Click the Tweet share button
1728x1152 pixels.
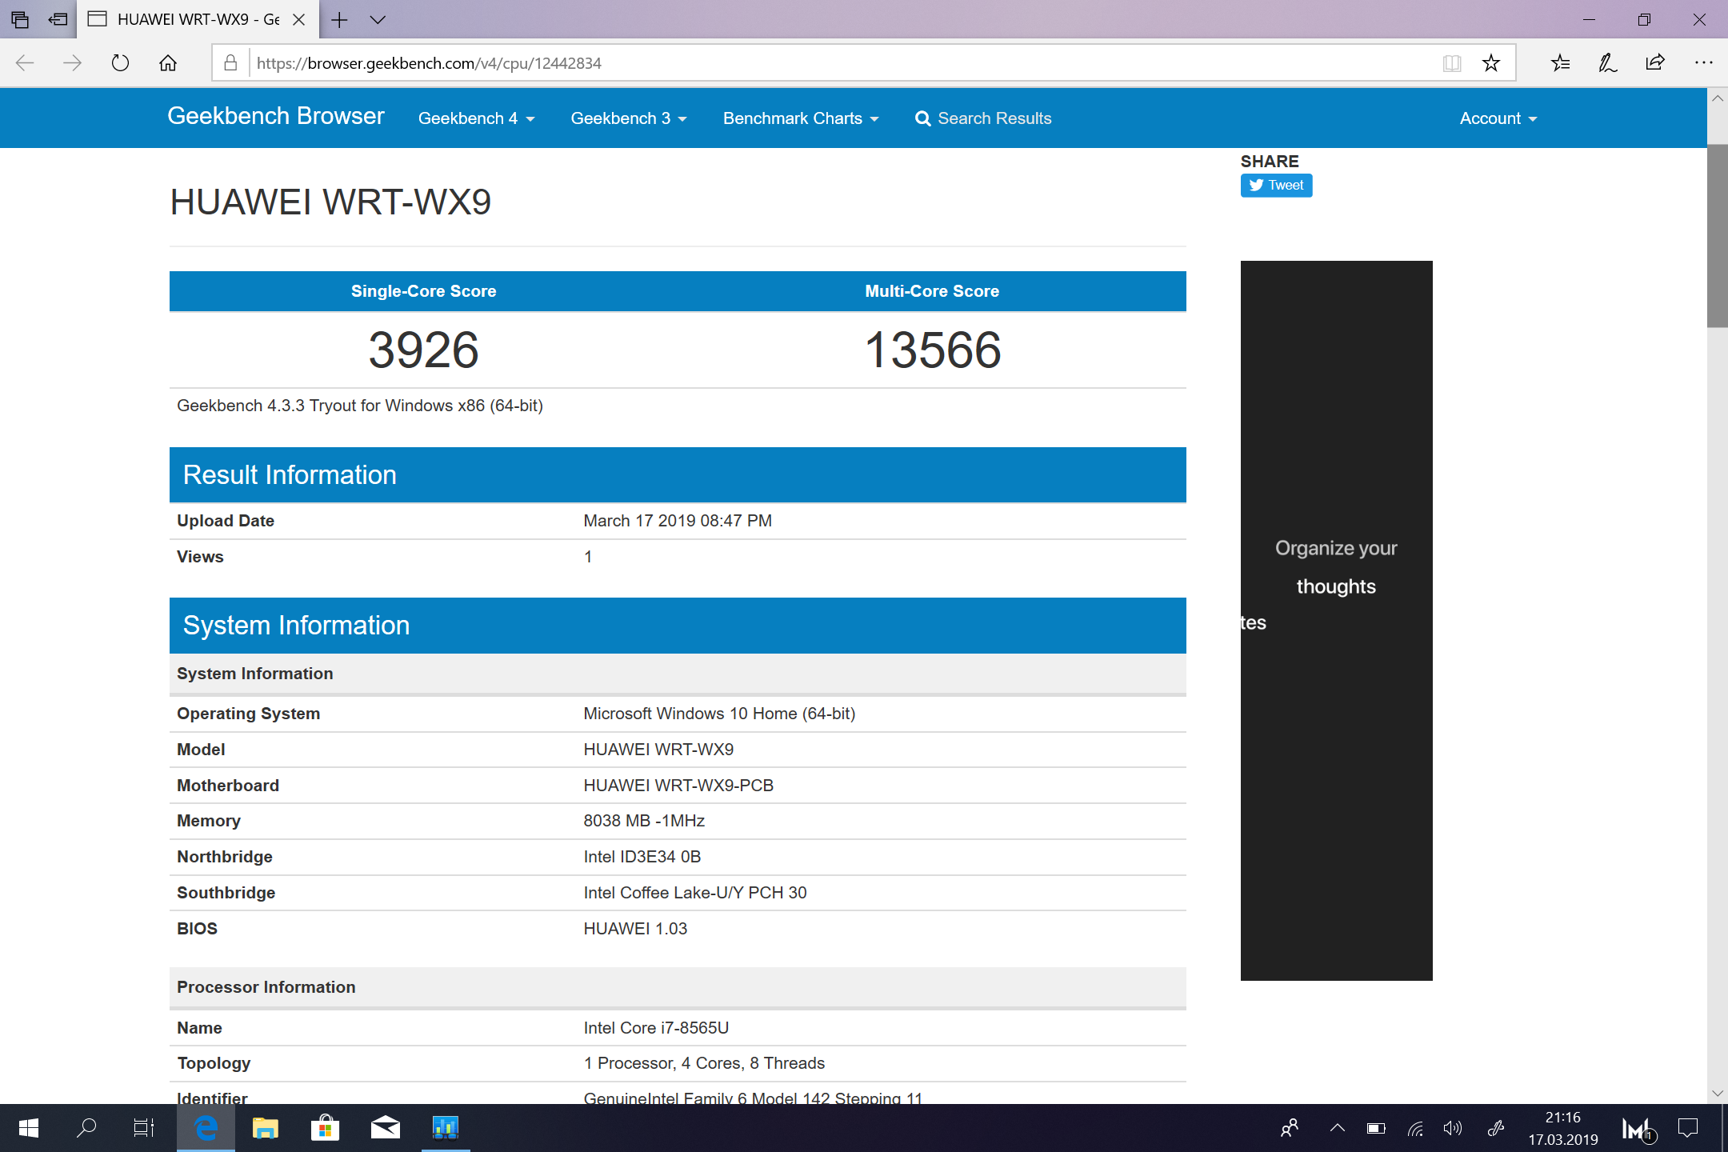pyautogui.click(x=1277, y=186)
